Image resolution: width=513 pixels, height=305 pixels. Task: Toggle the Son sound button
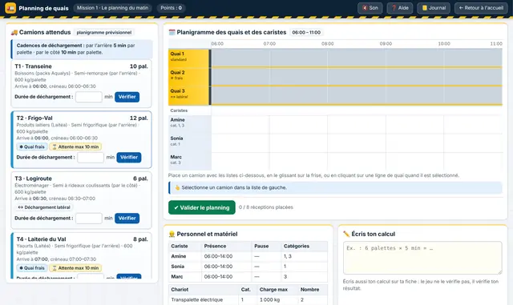[370, 8]
